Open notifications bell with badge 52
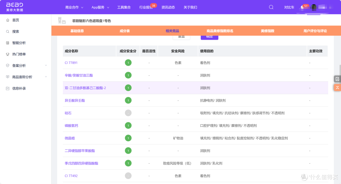Screen dimensions: 341x184 pyautogui.click(x=302, y=7)
